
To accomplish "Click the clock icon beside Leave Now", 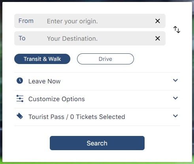I will tap(20, 81).
